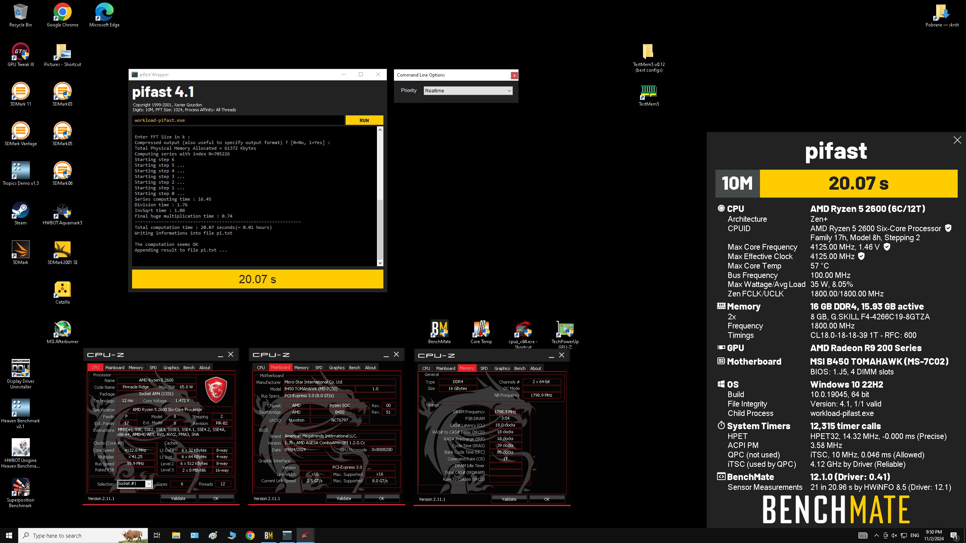
Task: Close the BenchMate pifast result panel
Action: point(957,140)
